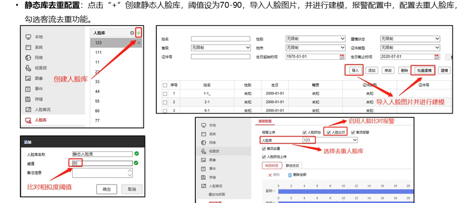Open 事件 in the face library panel sidebar
The width and height of the screenshot is (471, 203).
click(39, 89)
